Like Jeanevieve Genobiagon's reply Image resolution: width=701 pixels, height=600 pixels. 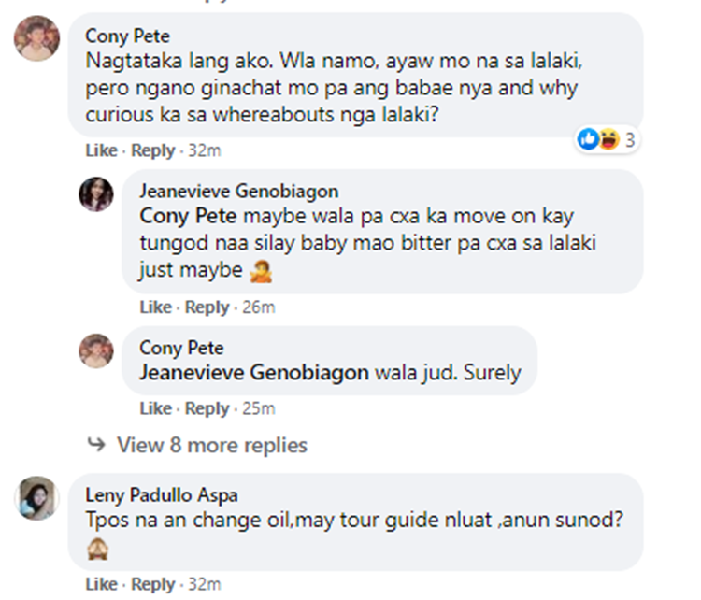pos(155,307)
